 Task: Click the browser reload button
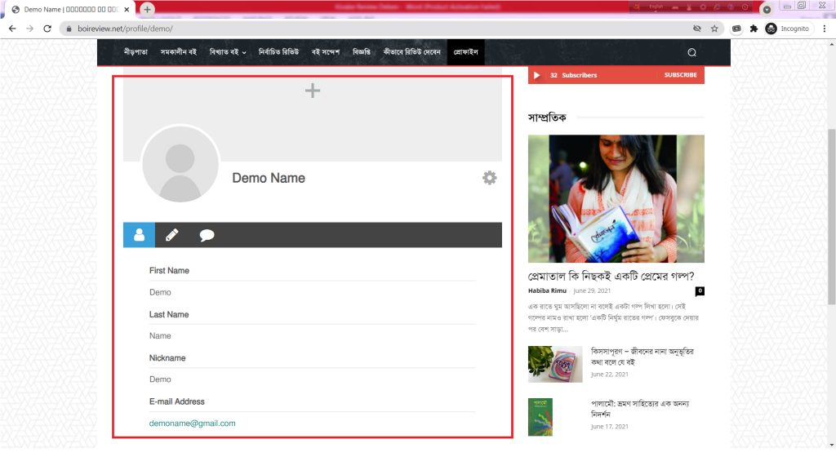[47, 29]
